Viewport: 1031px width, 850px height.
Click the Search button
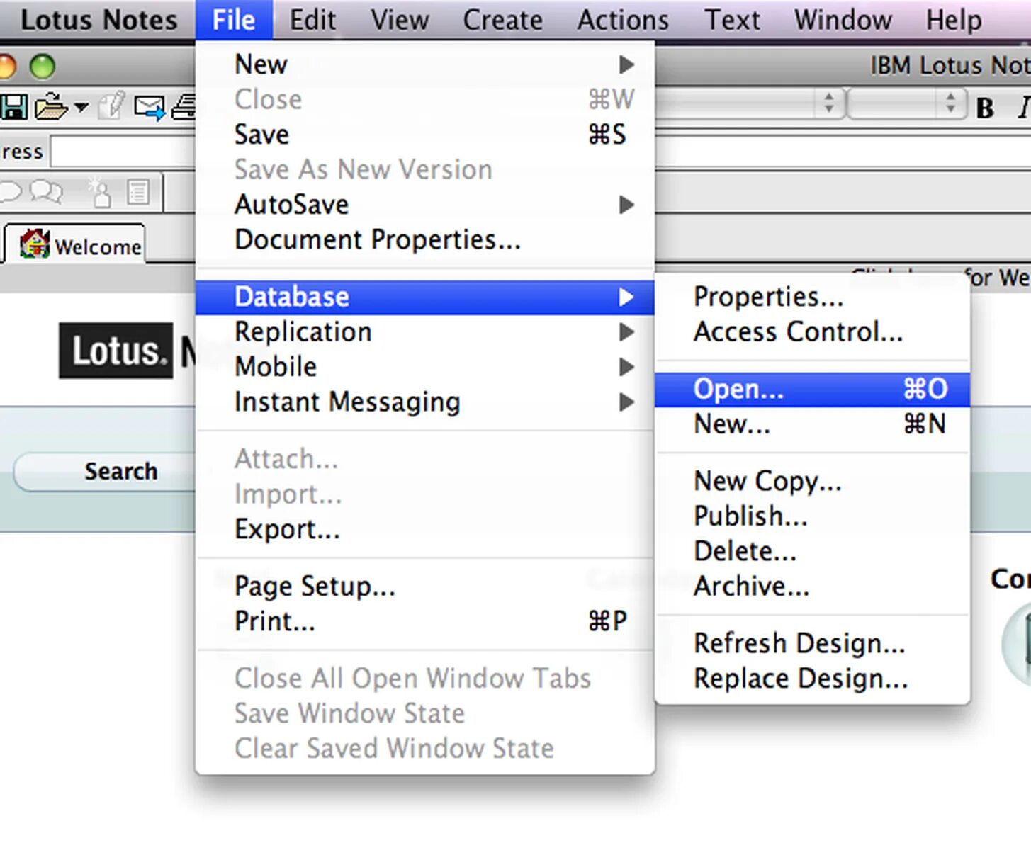coord(106,471)
